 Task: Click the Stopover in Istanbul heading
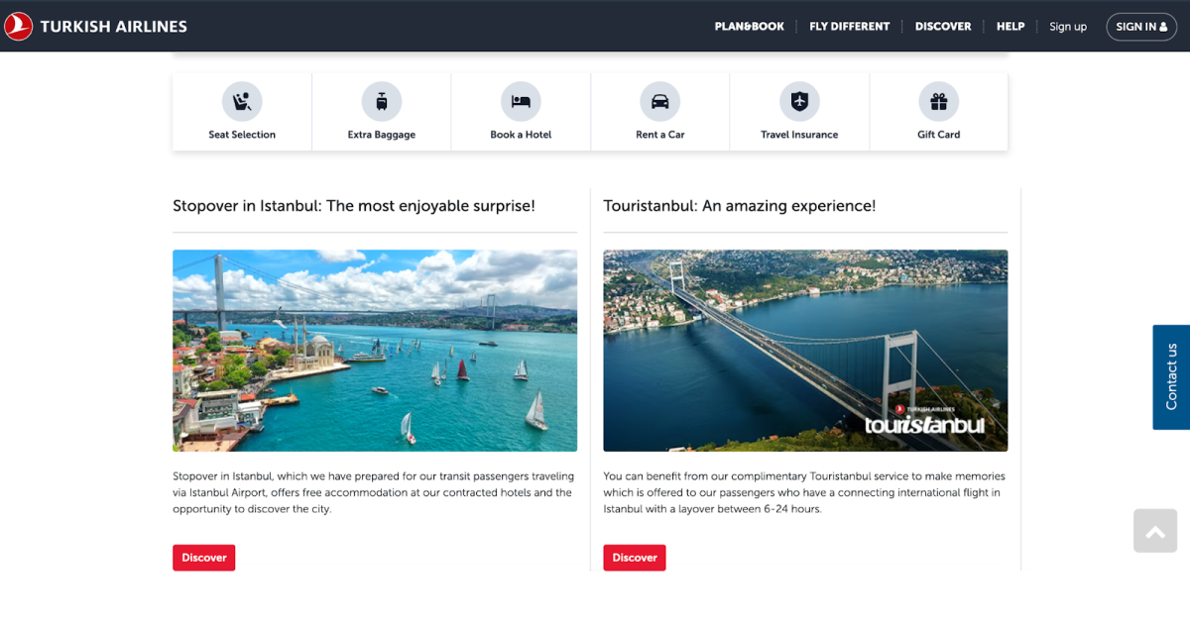click(x=354, y=206)
